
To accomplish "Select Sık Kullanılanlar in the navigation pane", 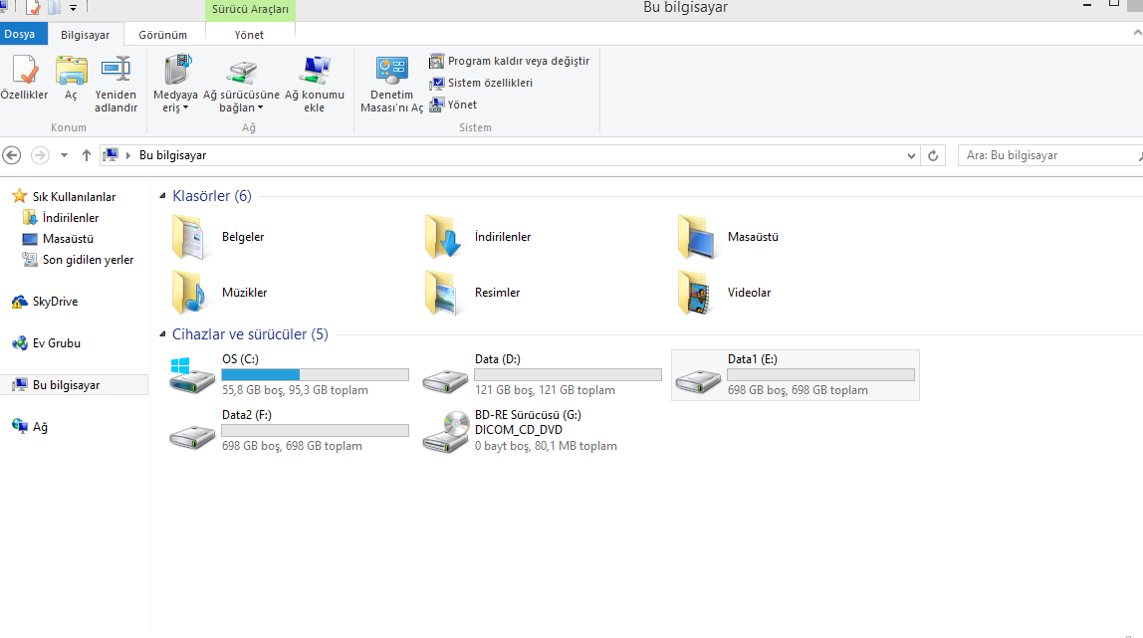I will click(x=74, y=197).
